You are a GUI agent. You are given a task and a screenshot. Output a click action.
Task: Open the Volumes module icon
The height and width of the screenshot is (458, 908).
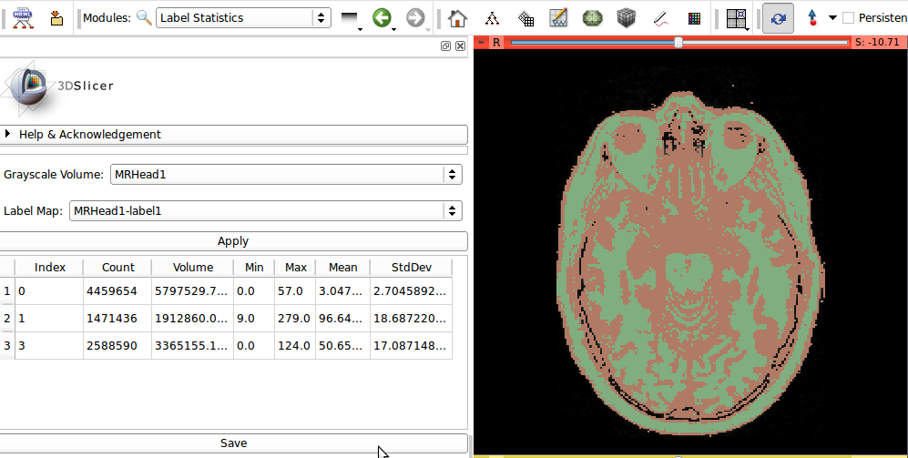(x=525, y=17)
